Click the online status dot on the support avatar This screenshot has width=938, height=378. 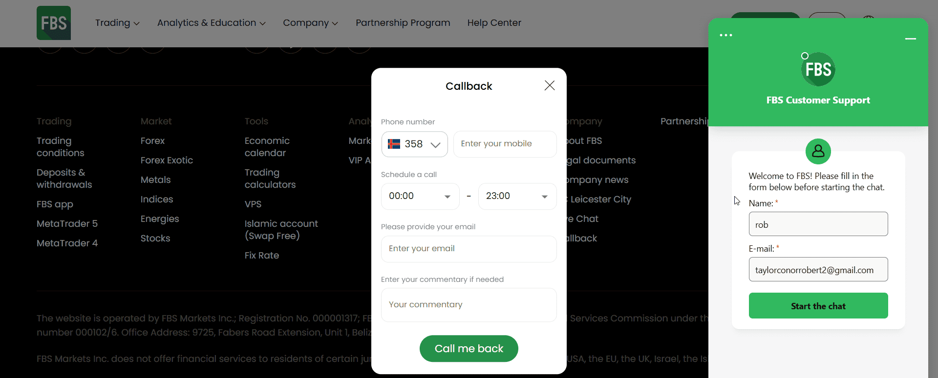(805, 55)
